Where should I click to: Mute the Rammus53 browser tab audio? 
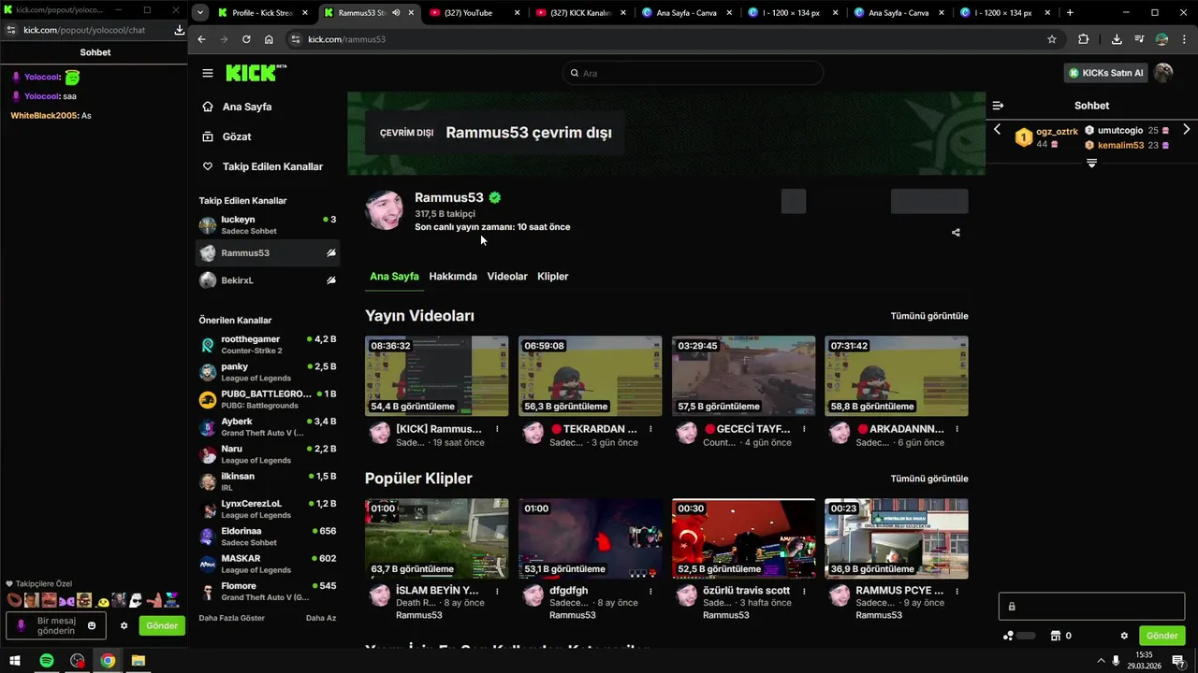[x=397, y=13]
